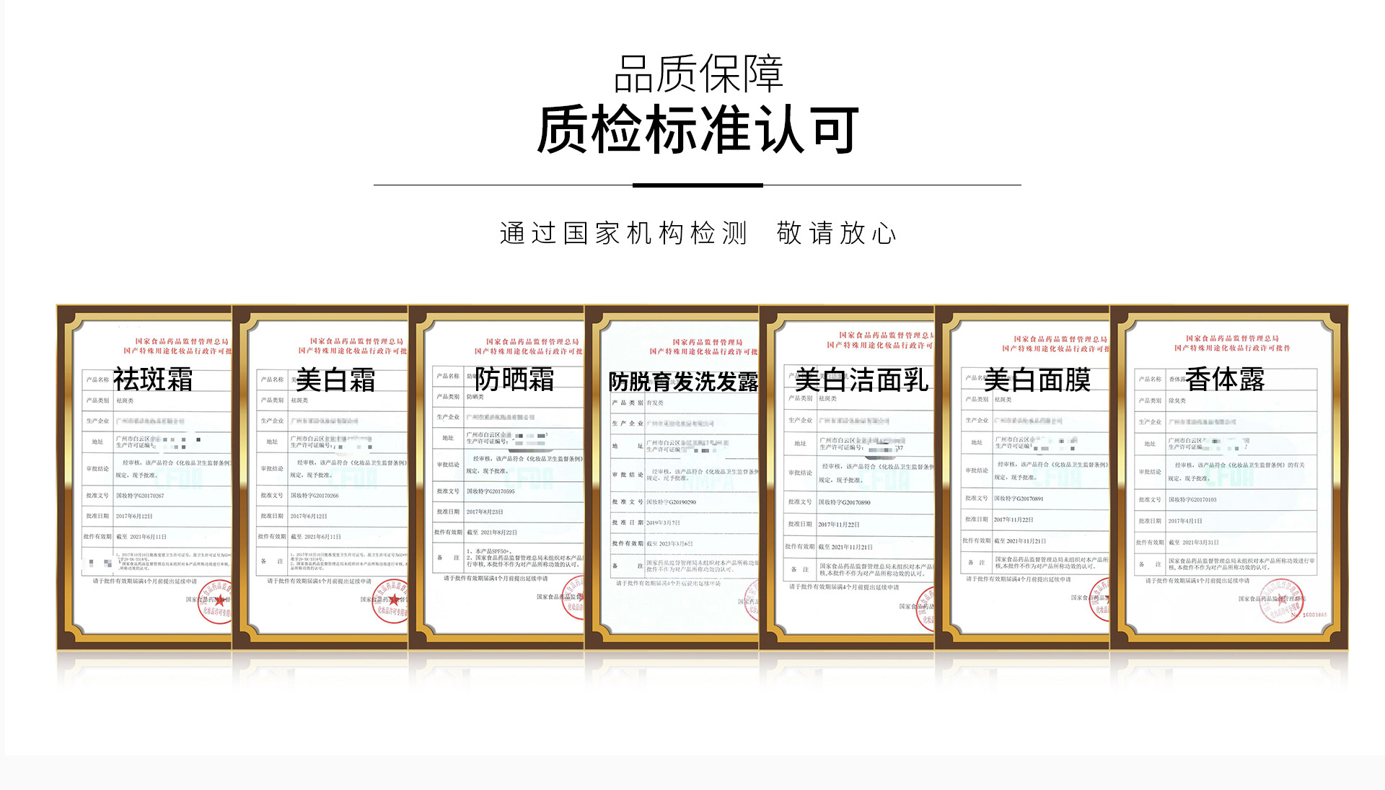Click the red stamp on 香体露 certificate
Viewport: 1385px width, 790px height.
coord(1281,601)
